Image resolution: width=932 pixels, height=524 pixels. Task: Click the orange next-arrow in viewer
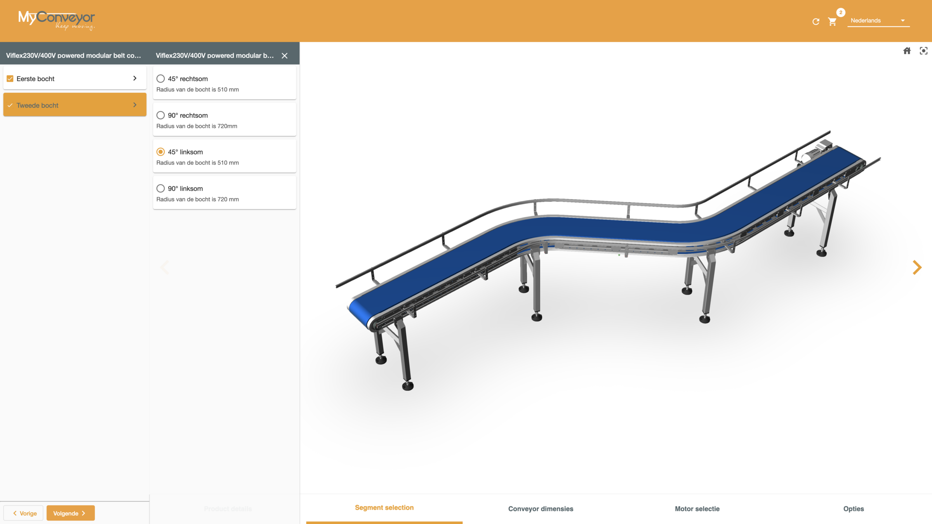tap(917, 267)
